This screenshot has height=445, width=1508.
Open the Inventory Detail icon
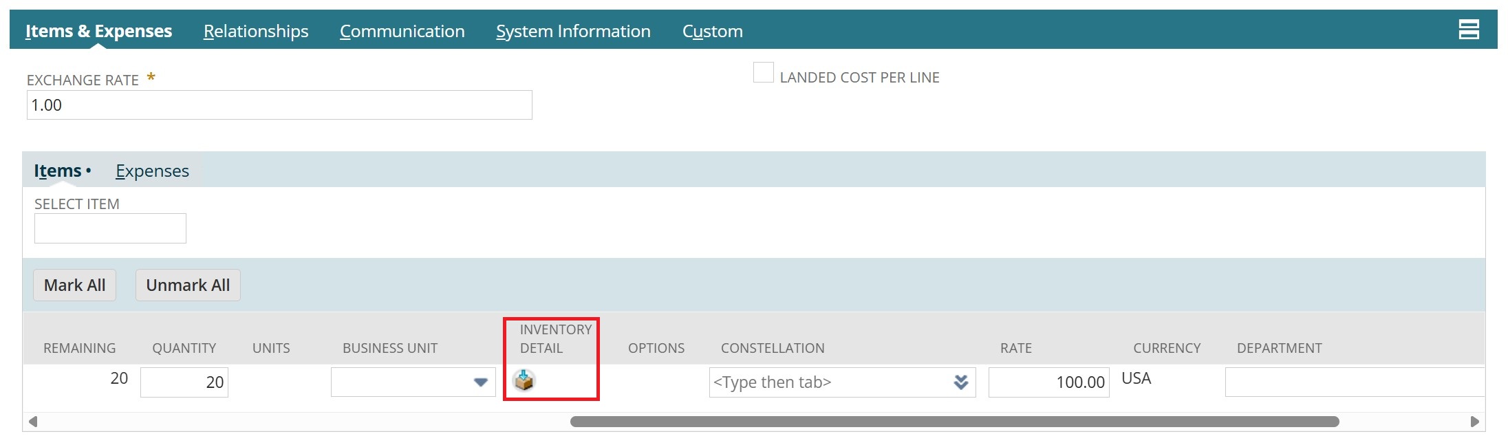pos(524,380)
